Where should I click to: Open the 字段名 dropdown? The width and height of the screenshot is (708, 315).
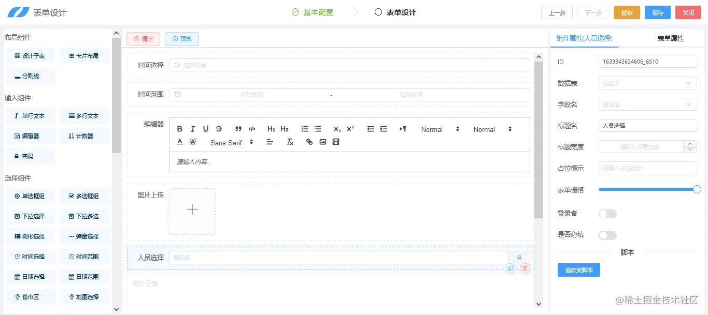click(647, 104)
